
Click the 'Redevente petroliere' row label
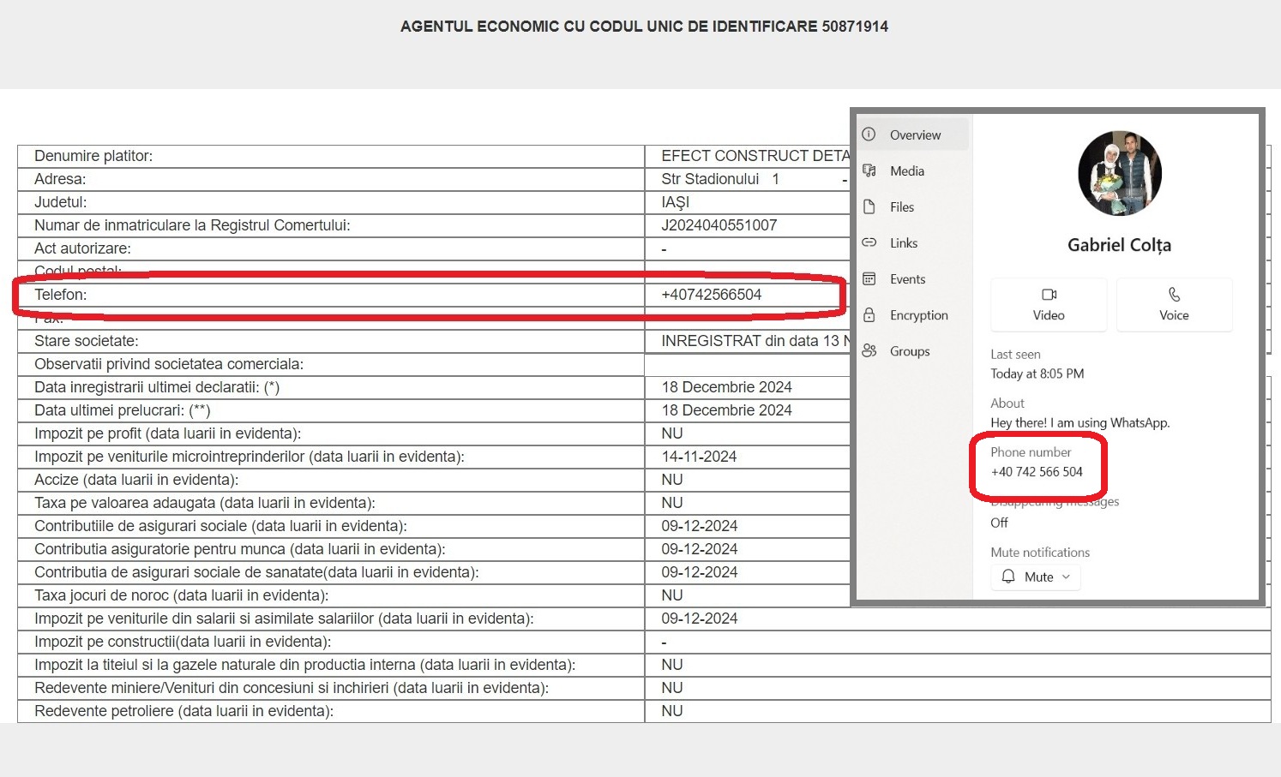(183, 711)
